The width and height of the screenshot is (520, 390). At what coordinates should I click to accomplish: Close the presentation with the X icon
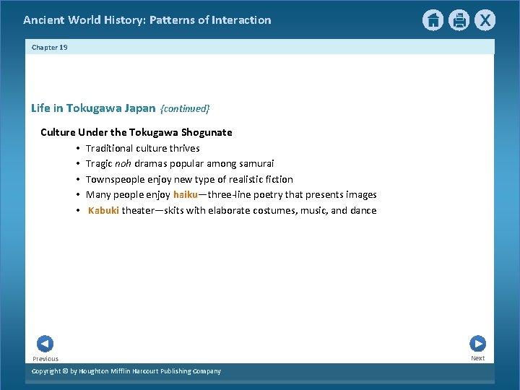coord(485,20)
